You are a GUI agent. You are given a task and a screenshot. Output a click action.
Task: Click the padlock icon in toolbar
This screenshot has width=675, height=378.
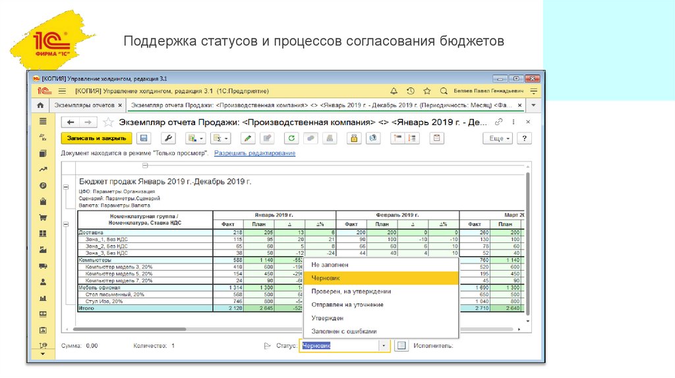[354, 138]
